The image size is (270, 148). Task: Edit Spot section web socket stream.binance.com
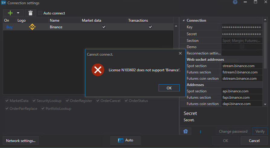(242, 66)
